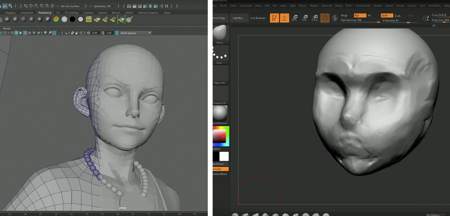Click the Live Boolean button
The image size is (450, 216).
pyautogui.click(x=257, y=18)
